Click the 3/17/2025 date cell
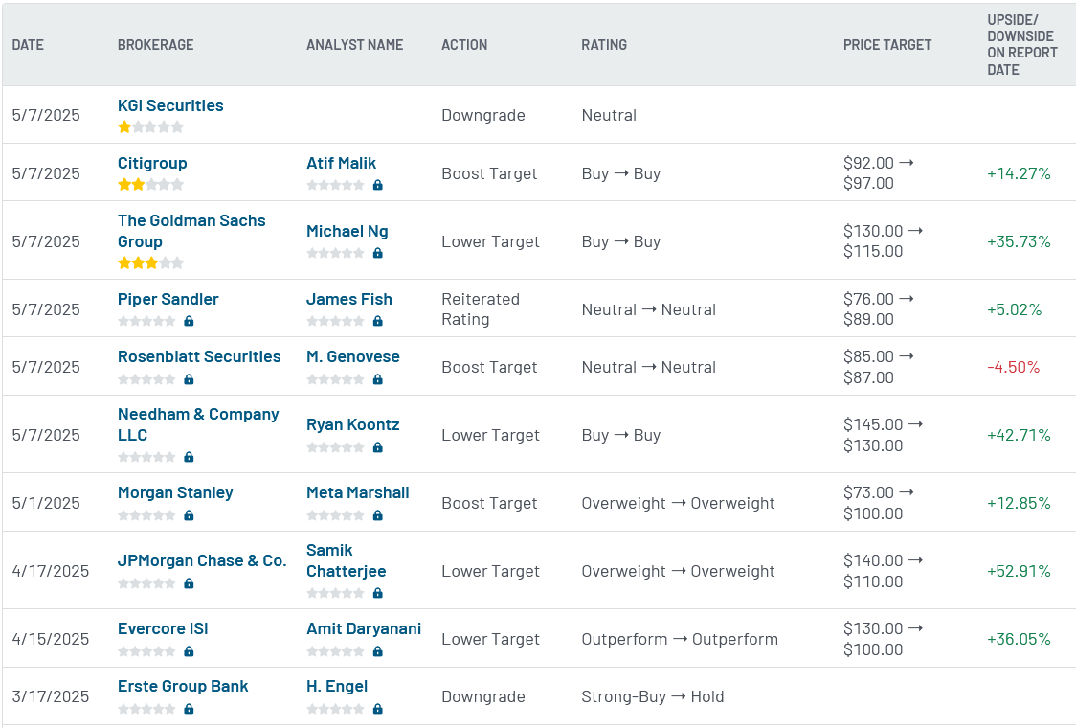Viewport: 1076px width, 728px height. click(51, 696)
